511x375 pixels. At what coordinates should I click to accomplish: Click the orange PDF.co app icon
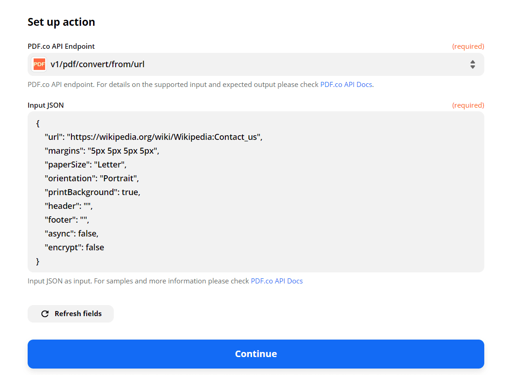coord(39,64)
